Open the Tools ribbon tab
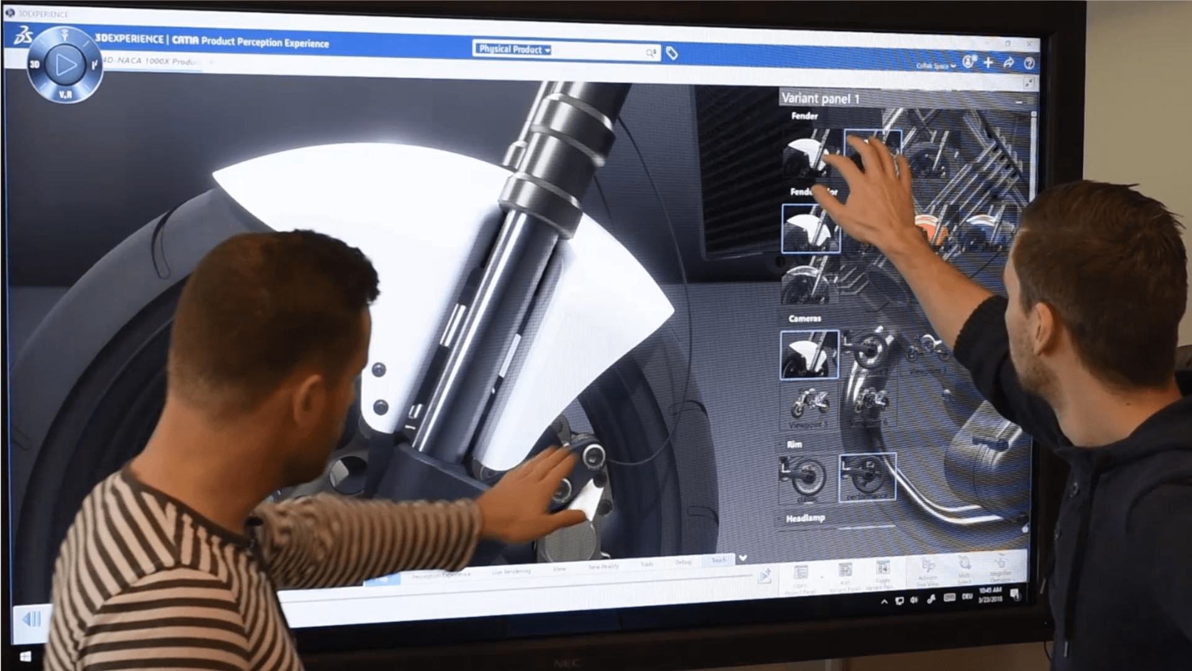Screen dimensions: 1192x671 pos(647,564)
